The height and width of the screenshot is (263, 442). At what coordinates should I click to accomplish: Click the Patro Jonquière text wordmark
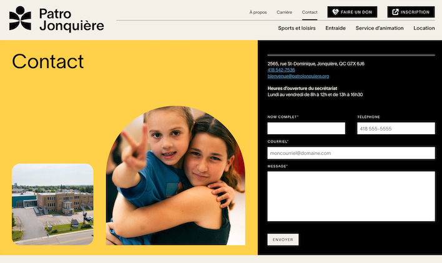[72, 19]
